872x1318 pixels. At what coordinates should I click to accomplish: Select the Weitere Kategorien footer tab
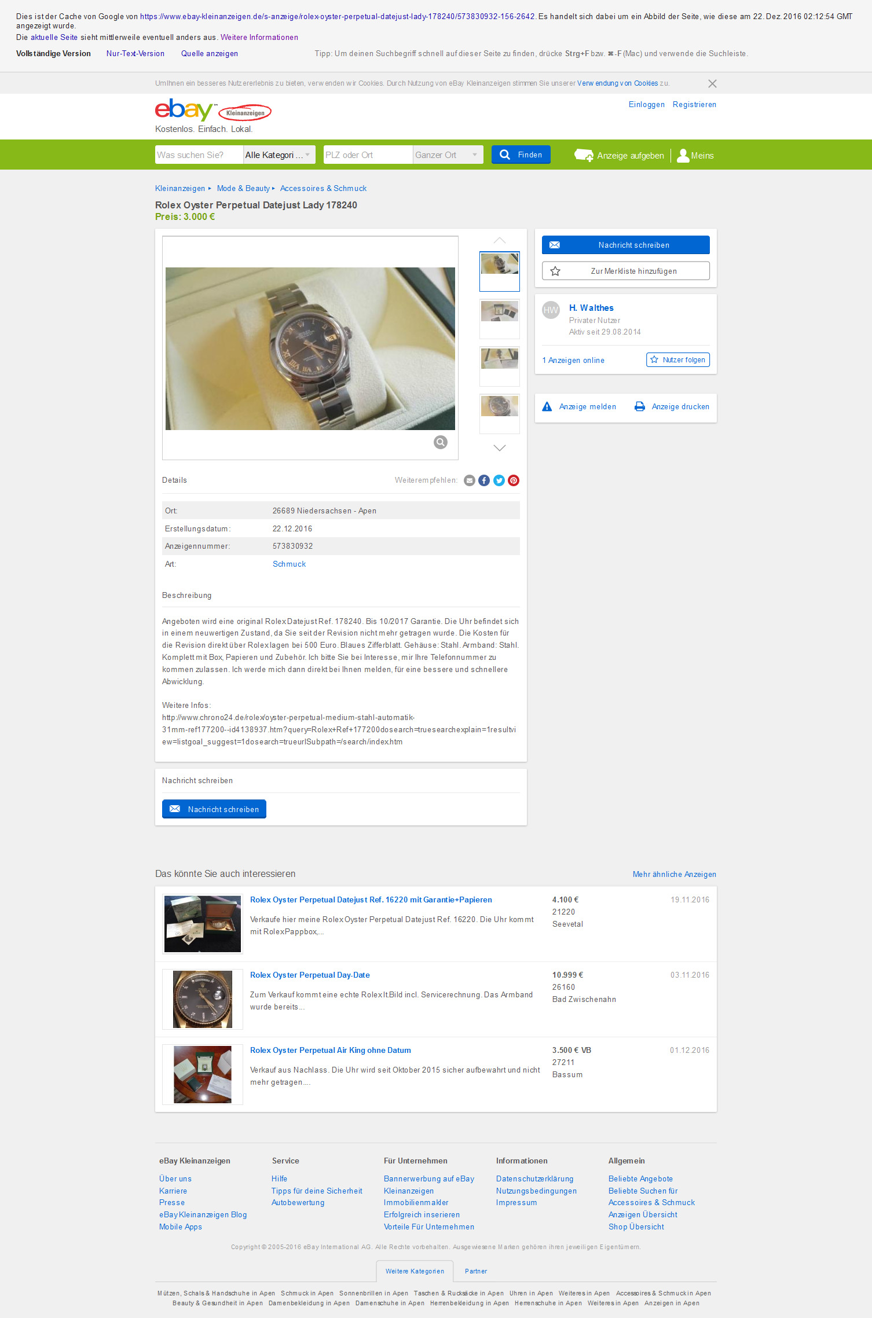(415, 1271)
